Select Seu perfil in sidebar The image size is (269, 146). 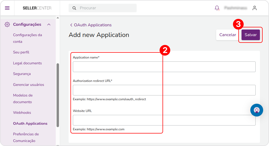tap(21, 52)
